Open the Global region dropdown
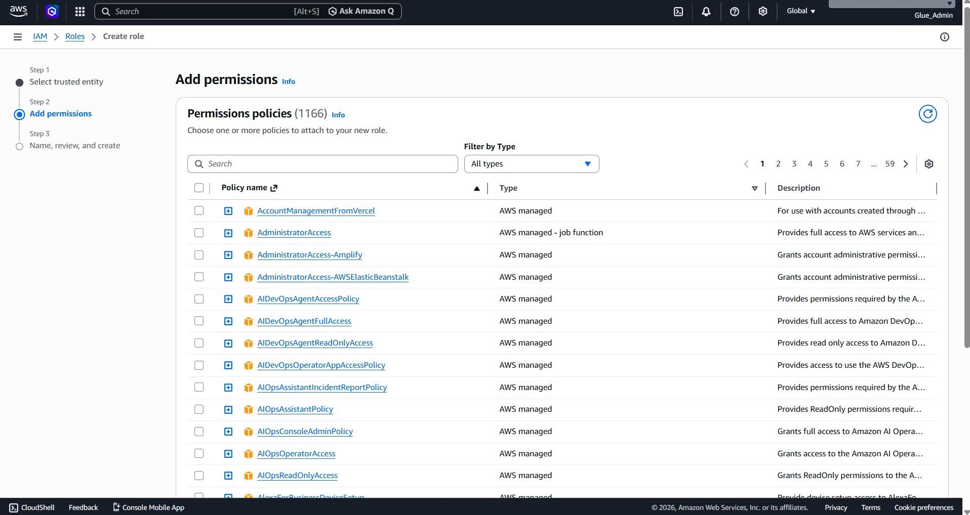 pyautogui.click(x=800, y=11)
